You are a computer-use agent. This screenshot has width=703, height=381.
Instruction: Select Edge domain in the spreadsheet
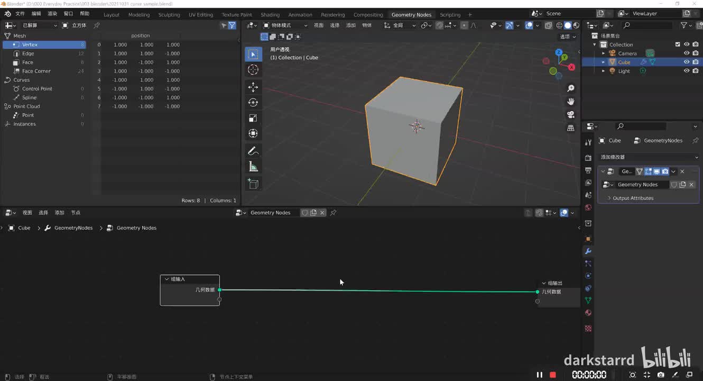pyautogui.click(x=28, y=53)
